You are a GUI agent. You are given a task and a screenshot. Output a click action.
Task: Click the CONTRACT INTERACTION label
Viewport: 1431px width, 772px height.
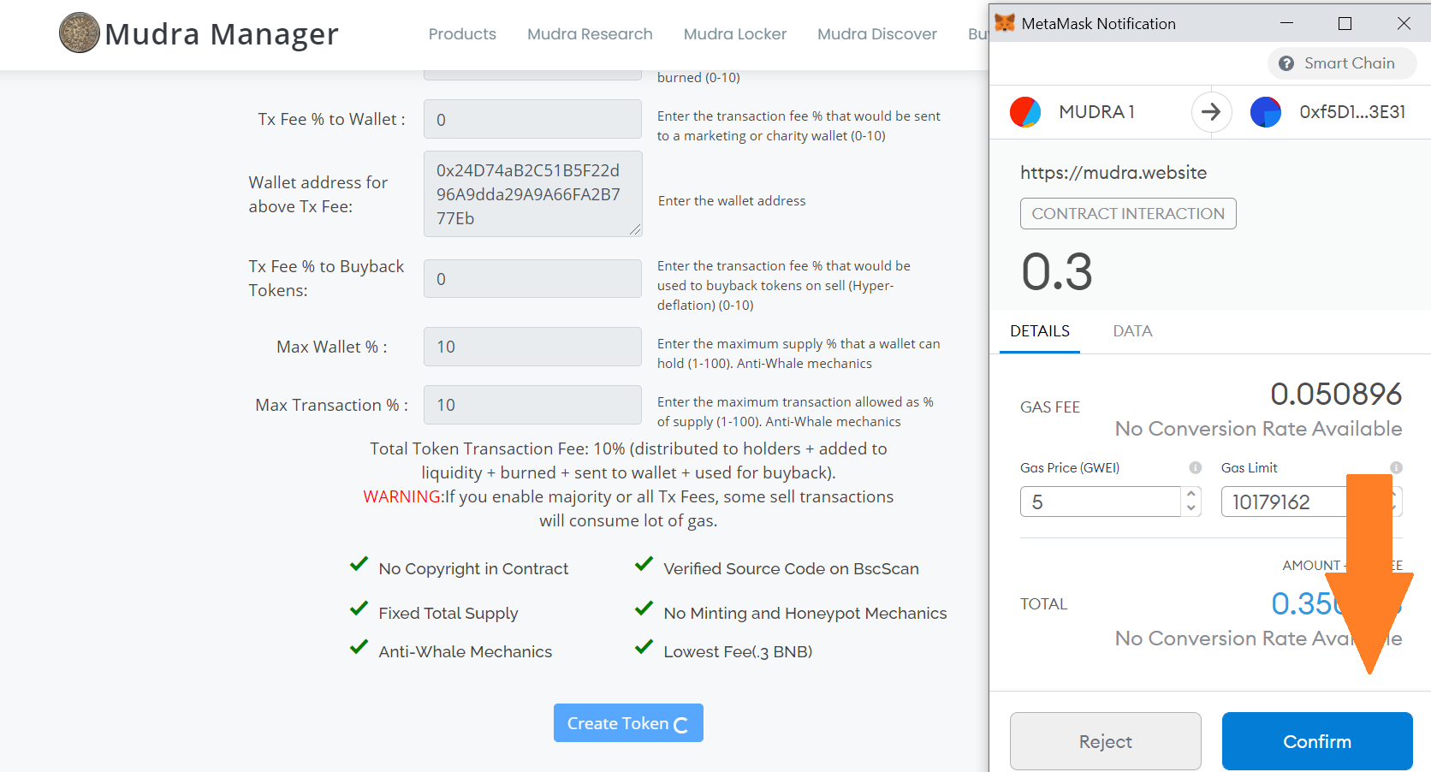1128,214
